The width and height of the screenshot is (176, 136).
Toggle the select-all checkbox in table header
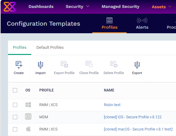click(x=15, y=90)
